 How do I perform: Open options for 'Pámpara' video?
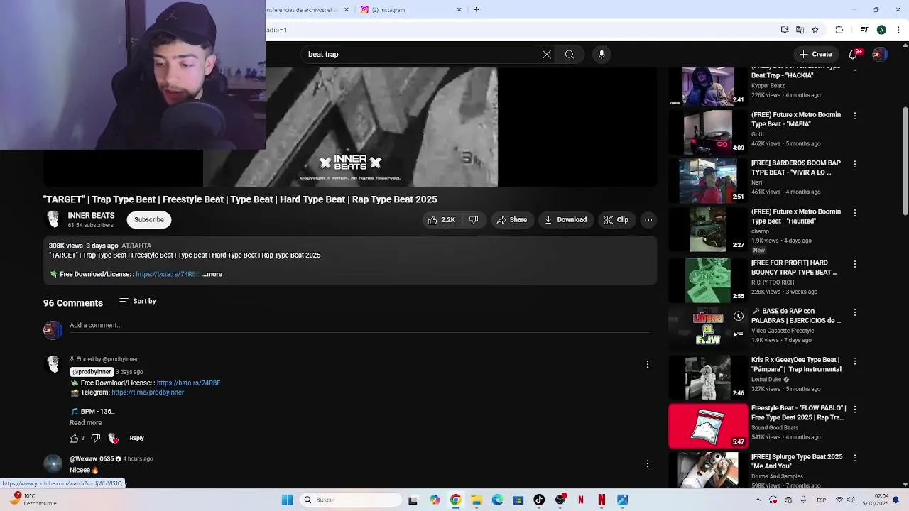pyautogui.click(x=855, y=361)
